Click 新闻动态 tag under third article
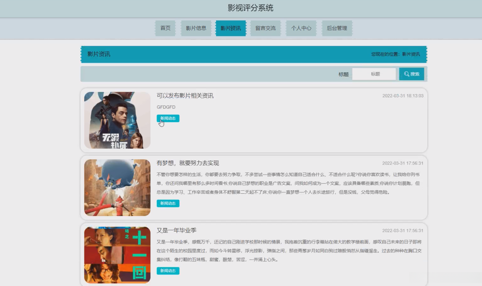This screenshot has width=482, height=286. [x=168, y=271]
